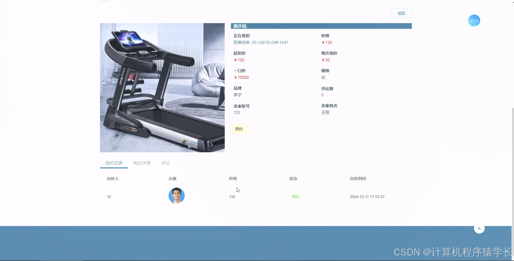Click the bid time 2024-12-11 17:03:37
Image resolution: width=514 pixels, height=261 pixels.
click(x=367, y=196)
